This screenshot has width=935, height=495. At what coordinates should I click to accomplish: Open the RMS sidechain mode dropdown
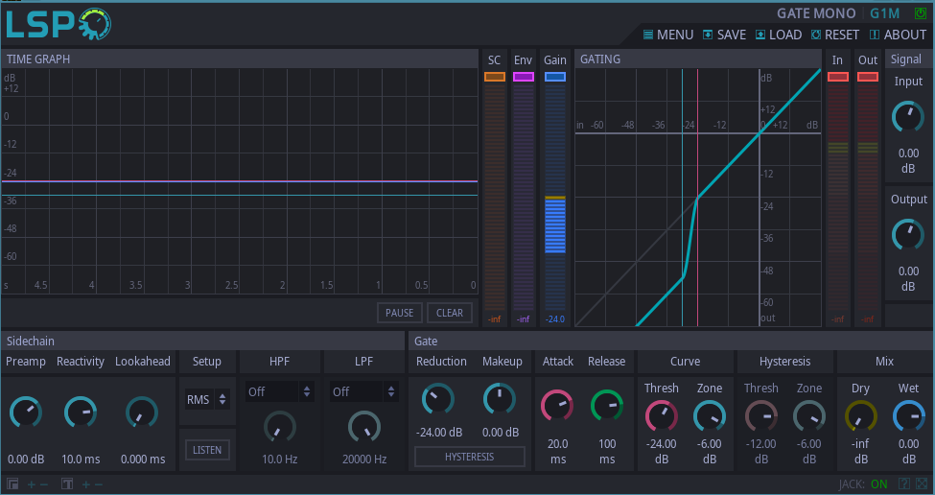point(207,399)
